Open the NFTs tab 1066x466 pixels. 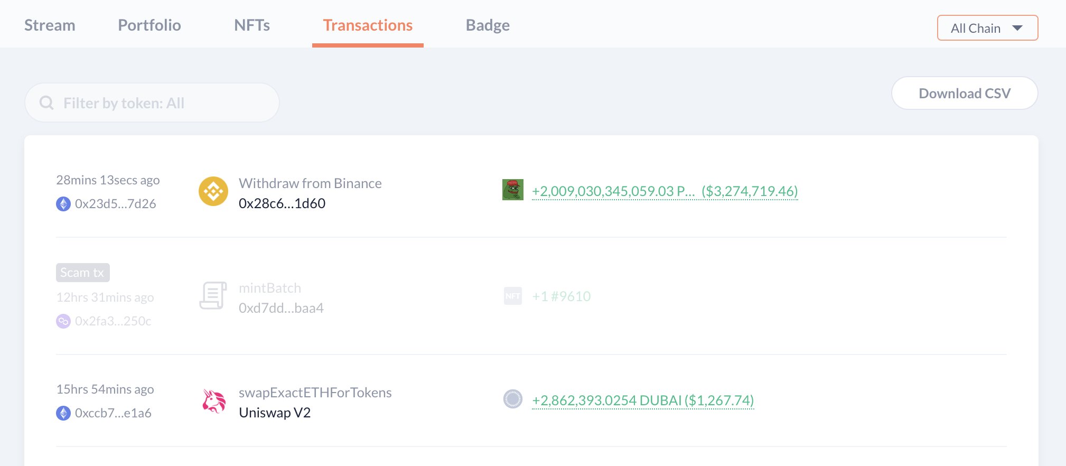tap(252, 25)
